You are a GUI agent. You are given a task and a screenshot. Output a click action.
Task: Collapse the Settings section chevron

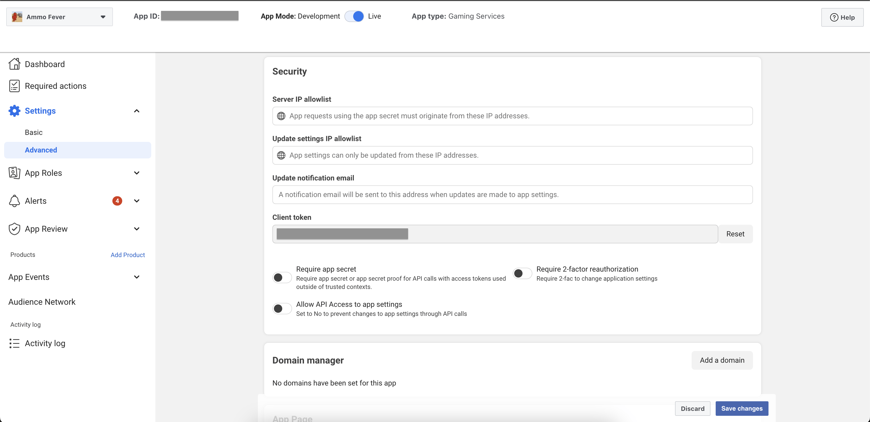(x=136, y=111)
